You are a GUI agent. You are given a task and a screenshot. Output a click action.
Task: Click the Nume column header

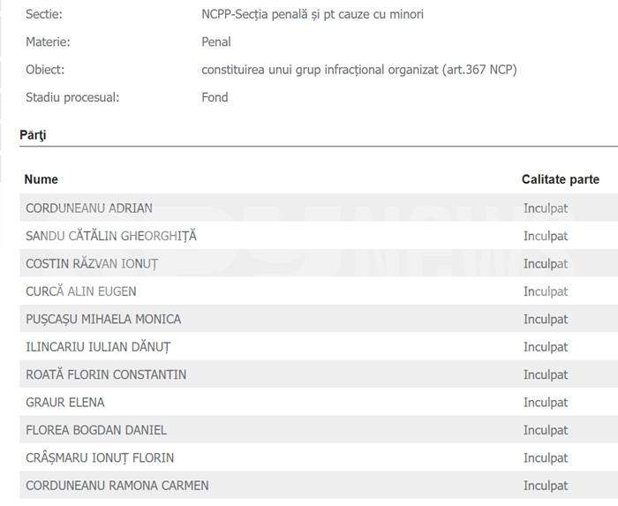click(41, 179)
